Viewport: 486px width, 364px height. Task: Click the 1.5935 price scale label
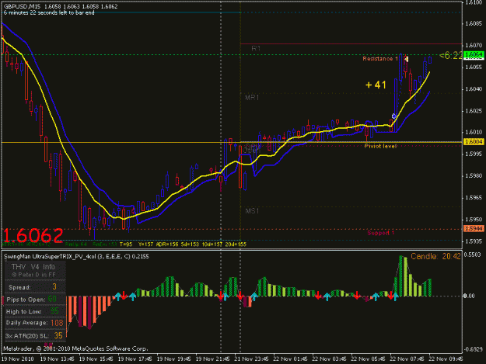click(x=474, y=241)
